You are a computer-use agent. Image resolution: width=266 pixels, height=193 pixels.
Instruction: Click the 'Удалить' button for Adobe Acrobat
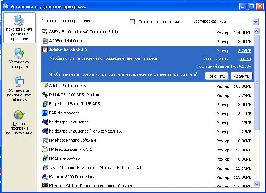coord(241,76)
